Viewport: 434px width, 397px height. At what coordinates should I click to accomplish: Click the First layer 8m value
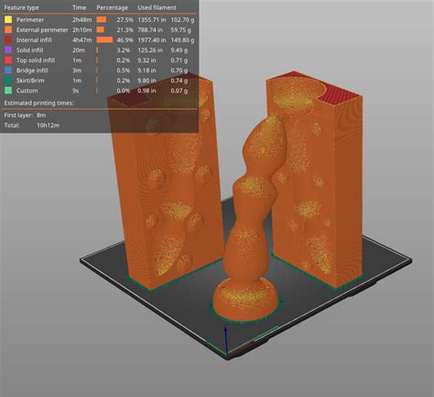(x=41, y=115)
